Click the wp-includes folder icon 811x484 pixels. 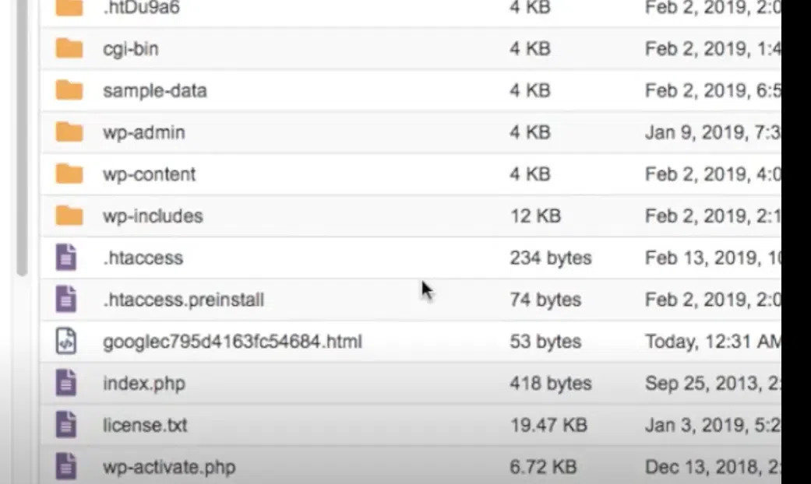(x=69, y=216)
